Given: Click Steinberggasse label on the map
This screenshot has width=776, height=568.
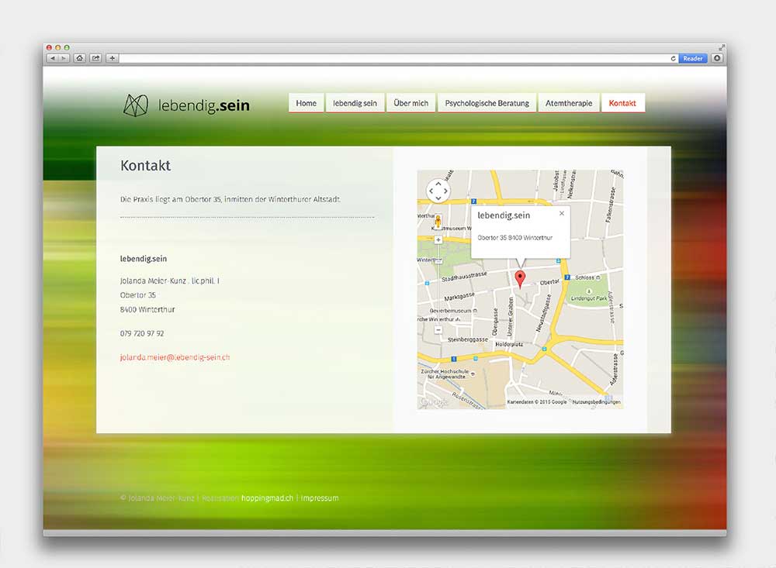Looking at the screenshot, I should (x=468, y=339).
